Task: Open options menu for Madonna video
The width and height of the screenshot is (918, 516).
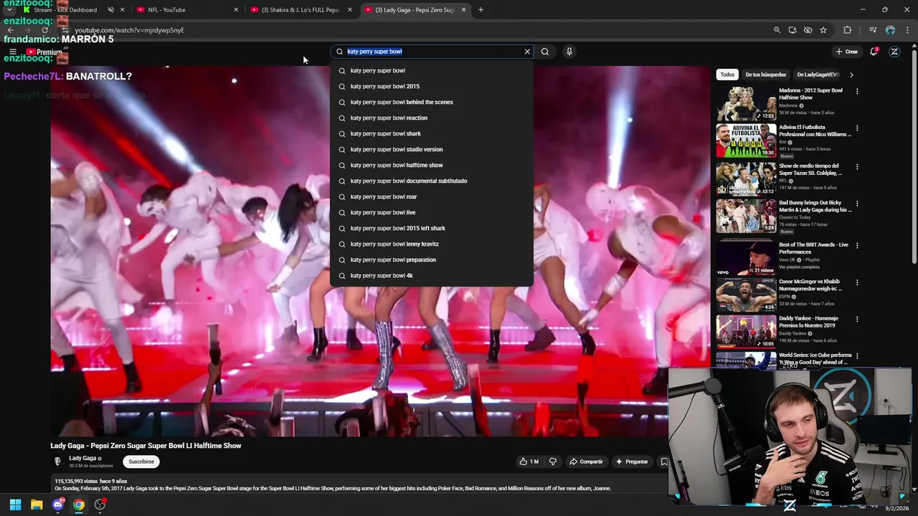Action: [857, 92]
